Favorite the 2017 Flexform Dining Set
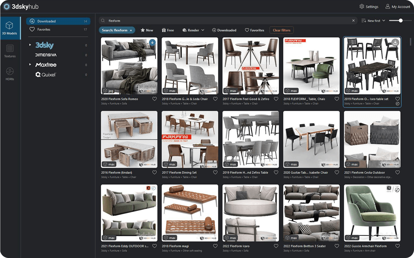 (215, 173)
